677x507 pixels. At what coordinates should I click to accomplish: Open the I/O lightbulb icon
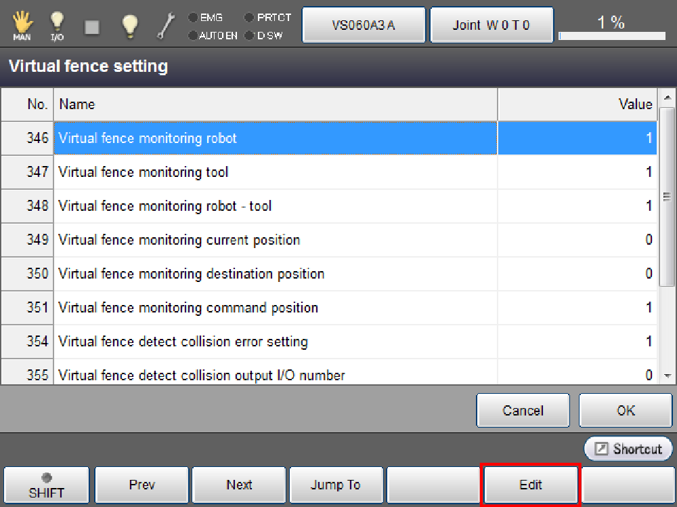coord(57,26)
